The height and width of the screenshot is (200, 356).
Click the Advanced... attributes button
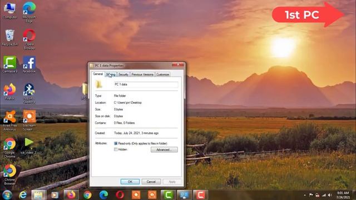click(164, 149)
